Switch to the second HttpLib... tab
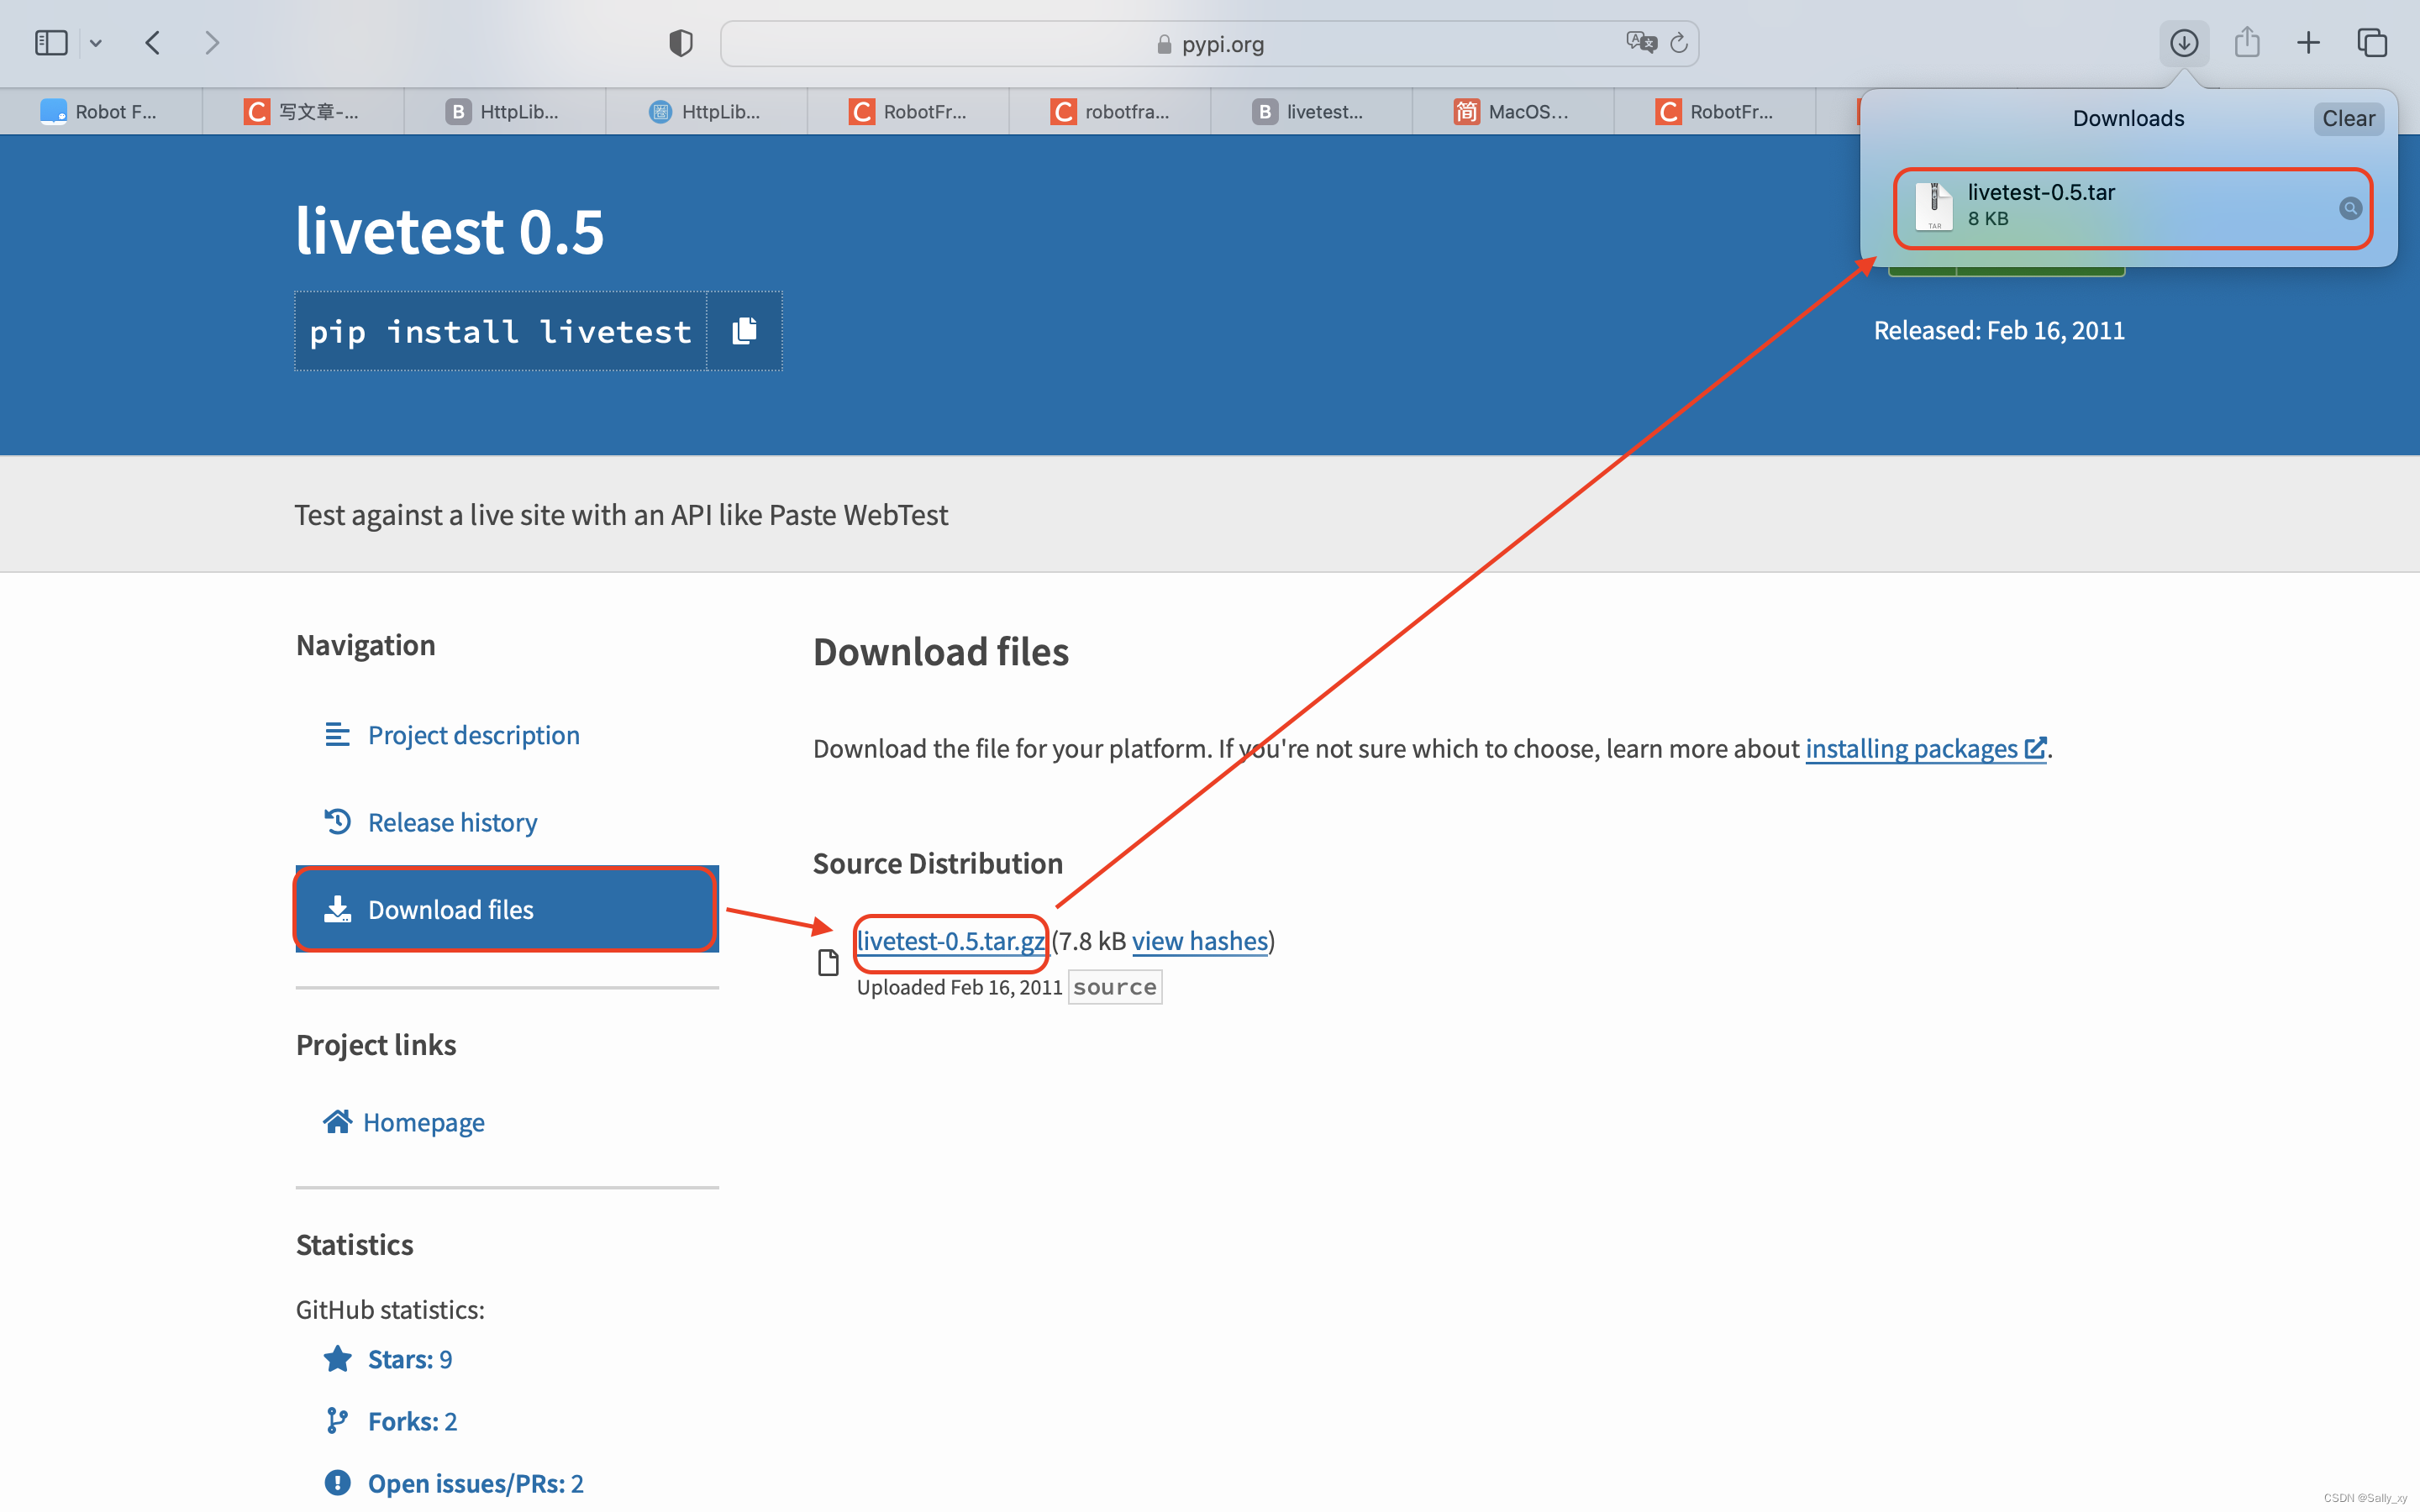 coord(707,112)
